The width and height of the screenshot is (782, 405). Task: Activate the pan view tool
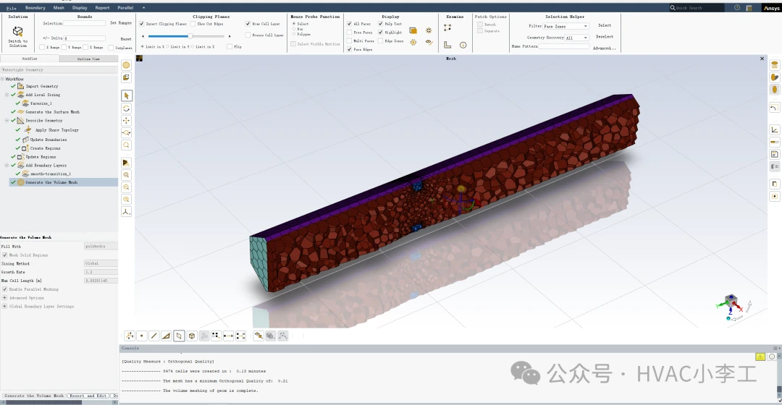[x=127, y=121]
